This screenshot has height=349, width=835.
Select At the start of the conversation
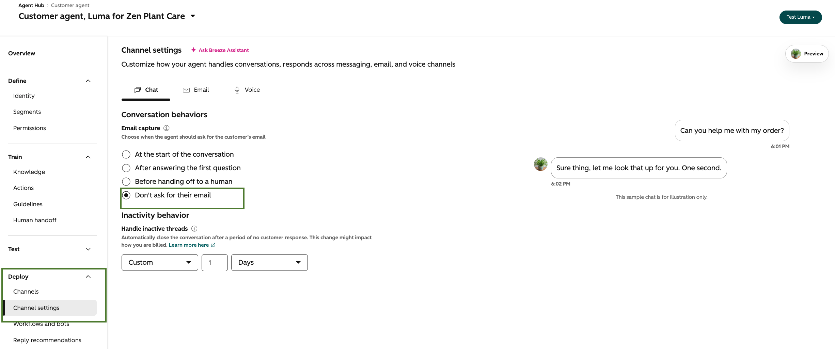126,155
